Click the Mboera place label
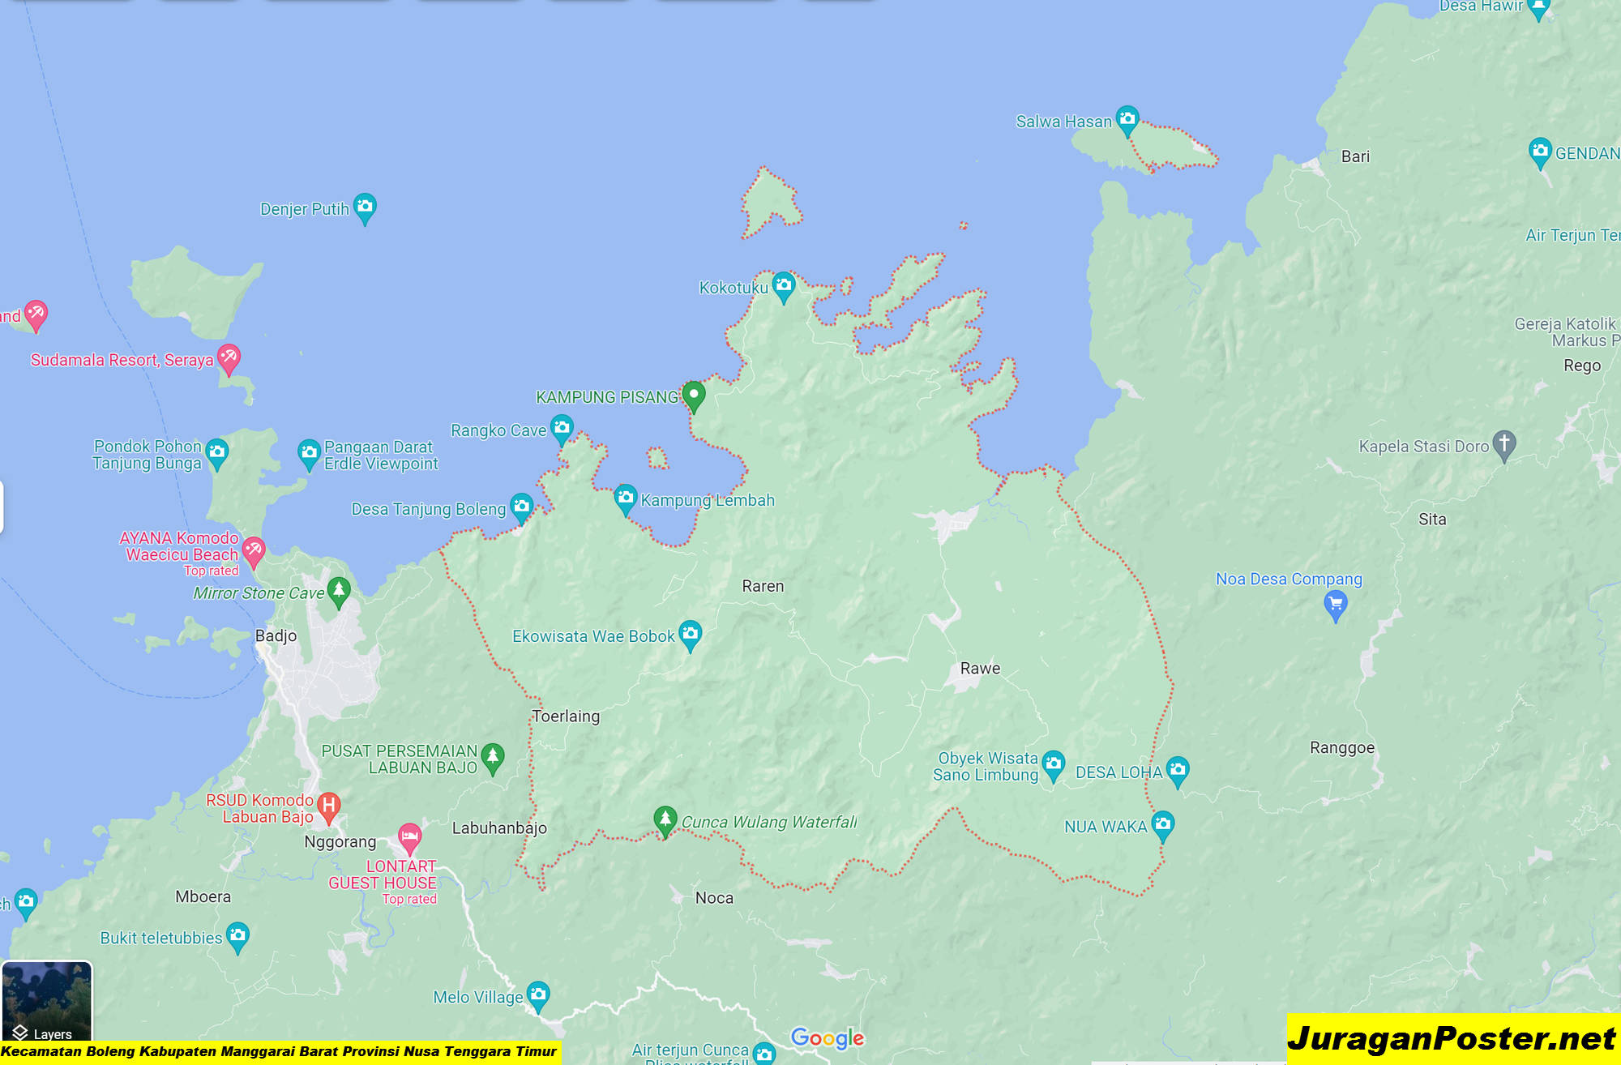The width and height of the screenshot is (1621, 1065). 203,897
